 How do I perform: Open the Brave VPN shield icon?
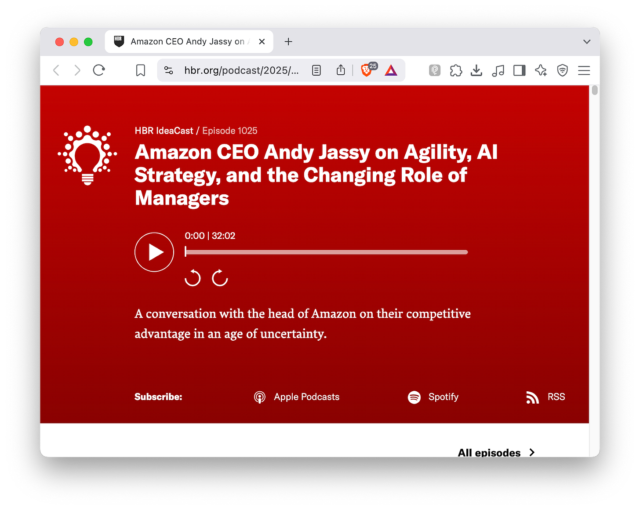563,70
